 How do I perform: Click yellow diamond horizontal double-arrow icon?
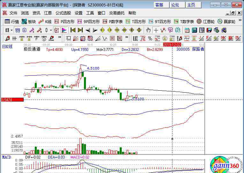click(x=117, y=30)
